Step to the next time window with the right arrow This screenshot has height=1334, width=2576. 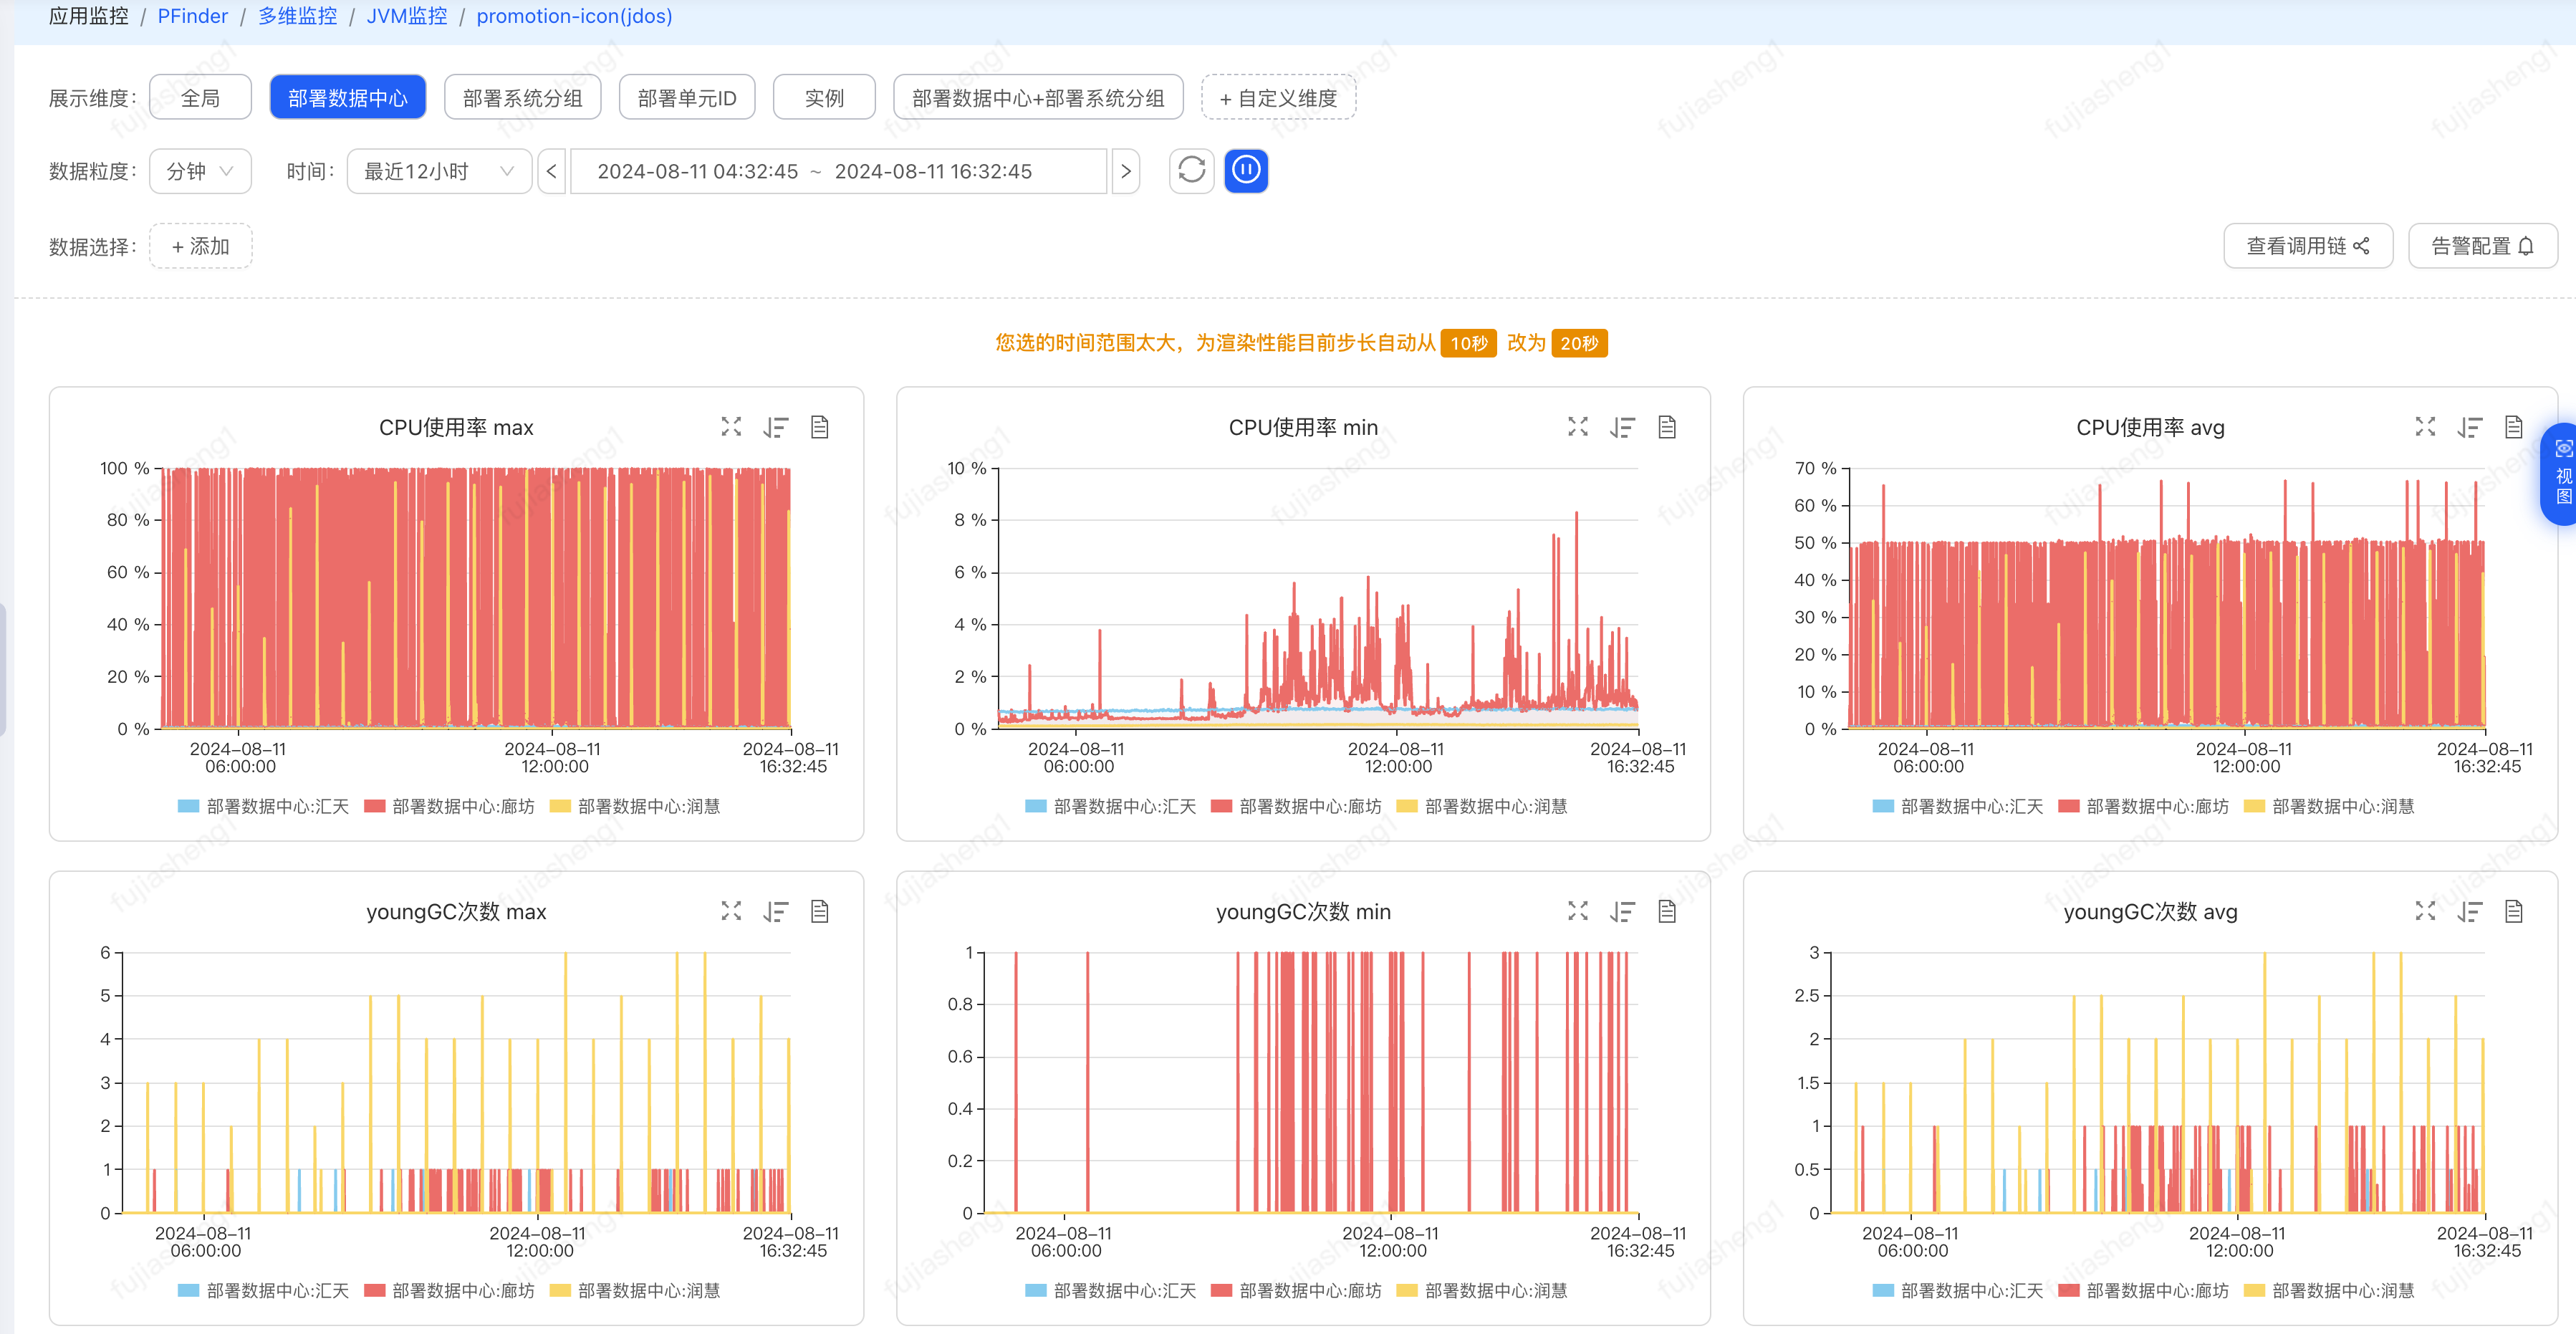1126,171
